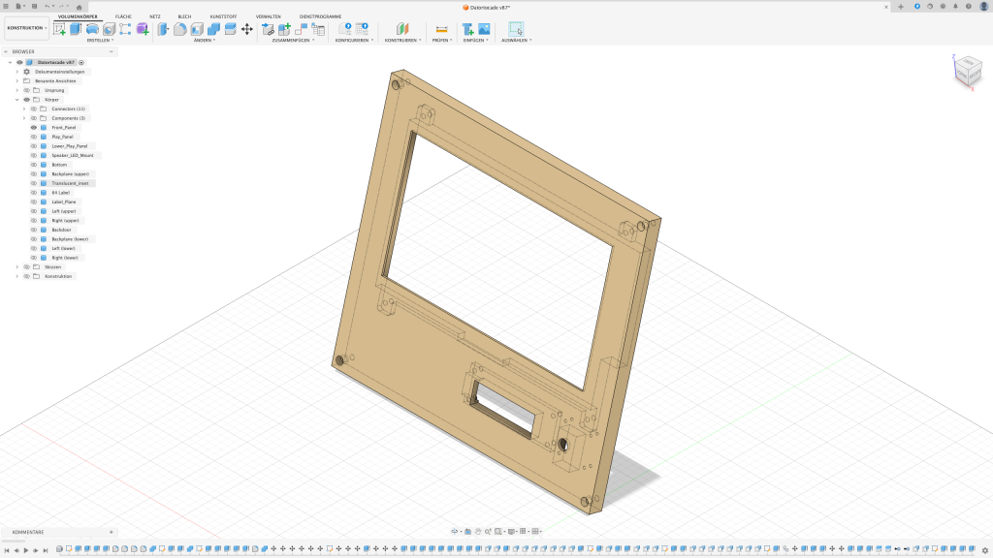Show the Play_Panel body

click(x=33, y=137)
